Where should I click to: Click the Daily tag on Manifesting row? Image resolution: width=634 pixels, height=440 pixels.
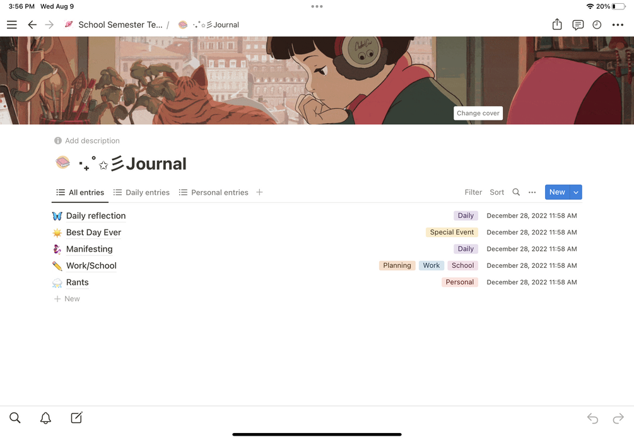tap(466, 249)
